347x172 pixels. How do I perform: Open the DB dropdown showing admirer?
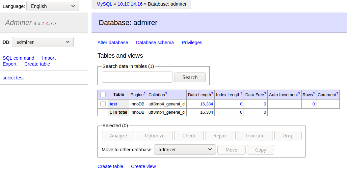[43, 42]
